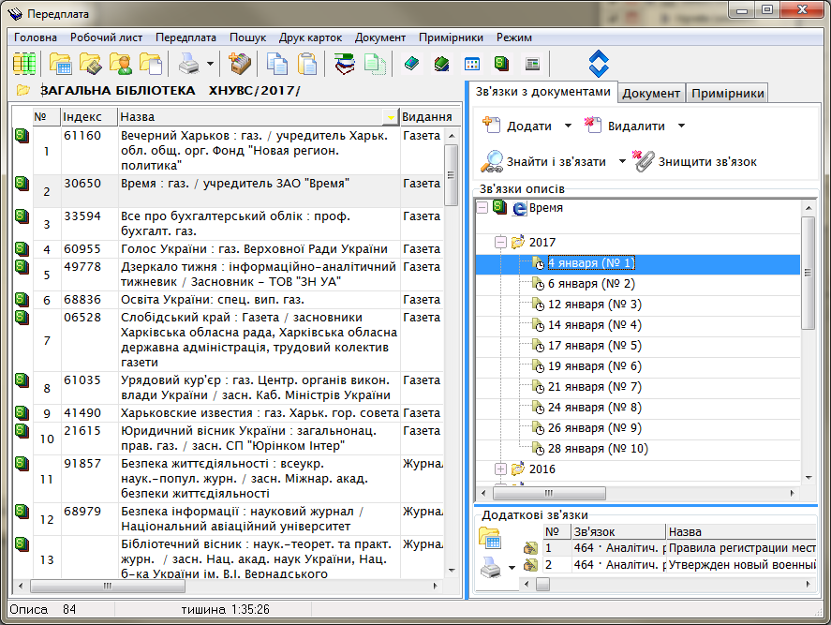Open the dropdown arrow beside Видалити

[x=681, y=126]
